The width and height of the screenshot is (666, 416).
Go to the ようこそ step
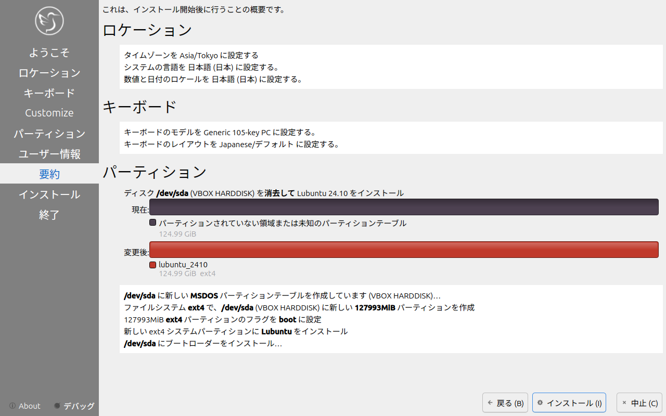click(x=49, y=53)
